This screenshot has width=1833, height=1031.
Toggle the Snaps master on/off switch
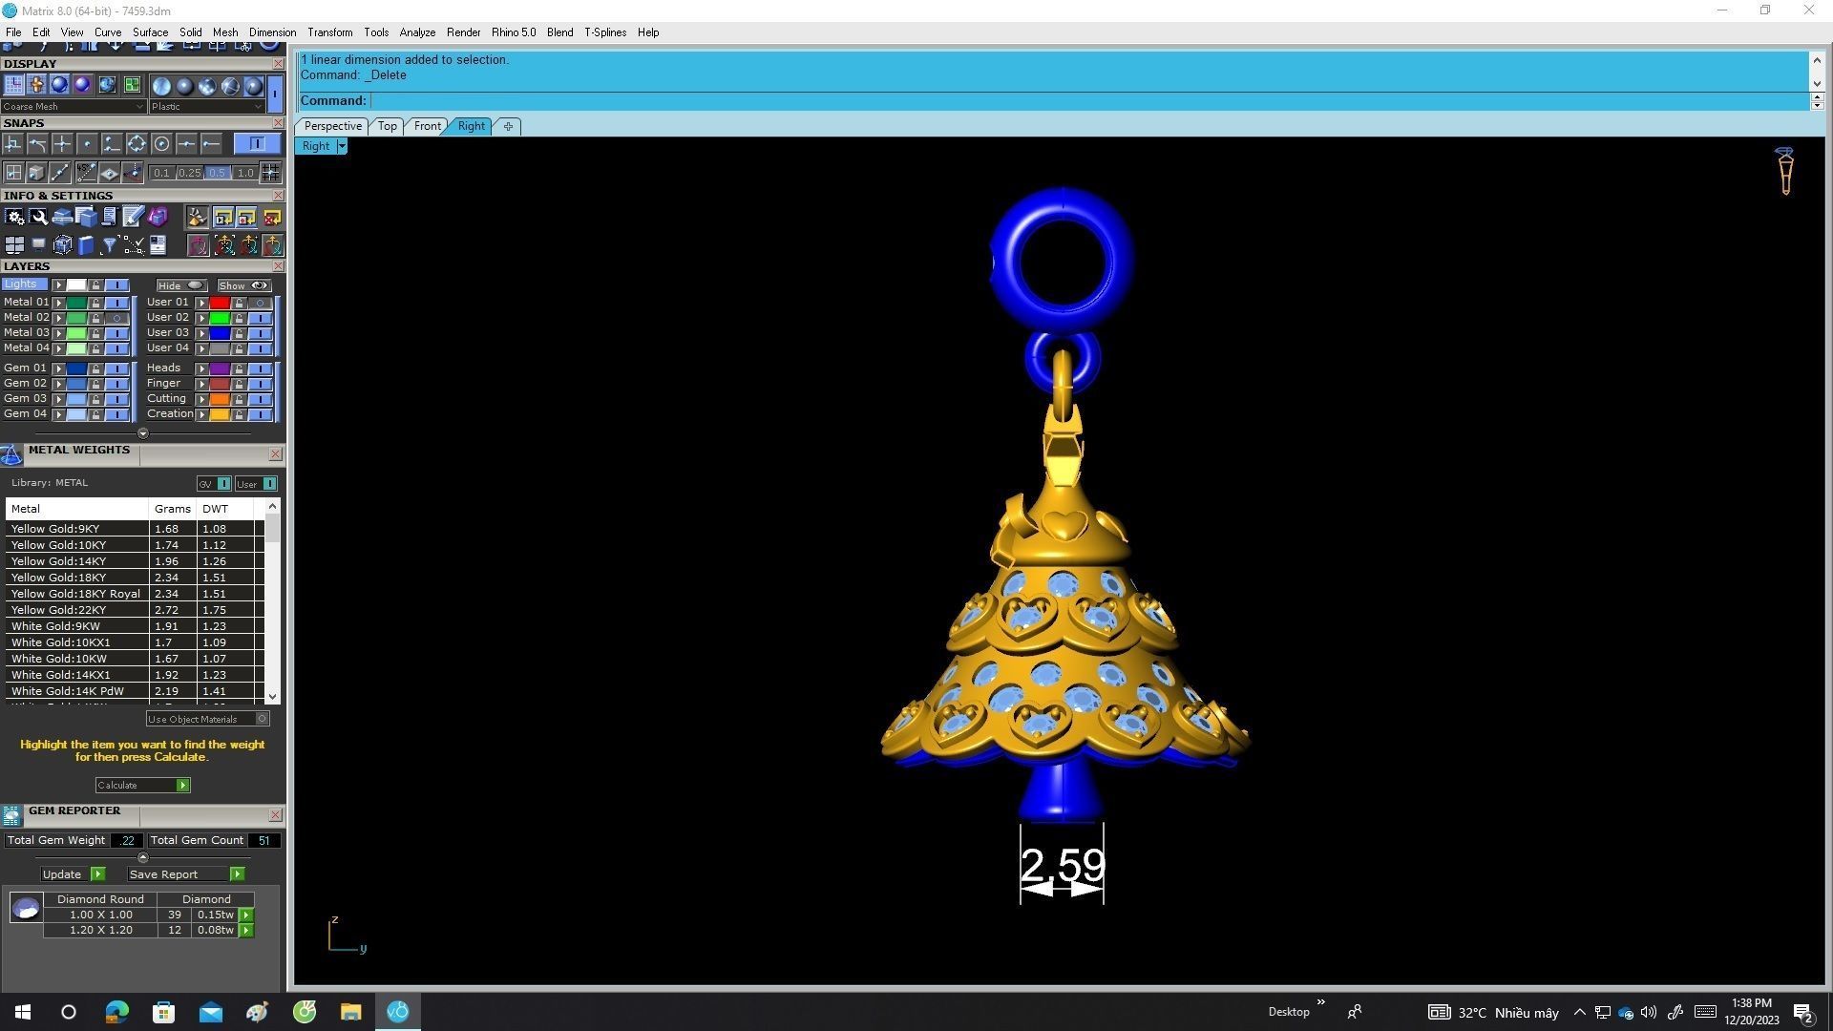[257, 144]
